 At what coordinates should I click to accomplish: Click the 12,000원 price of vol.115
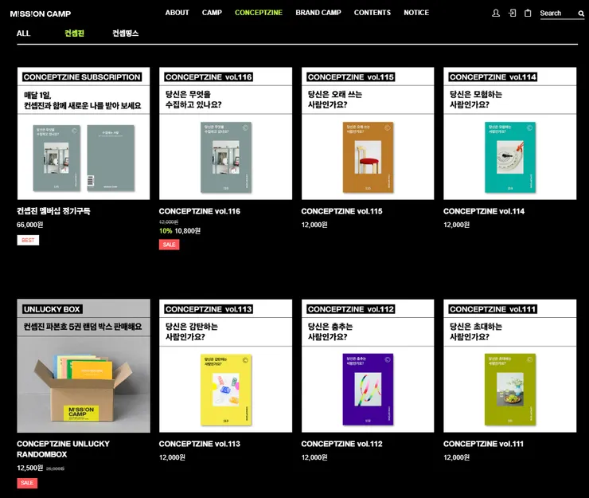coord(314,225)
